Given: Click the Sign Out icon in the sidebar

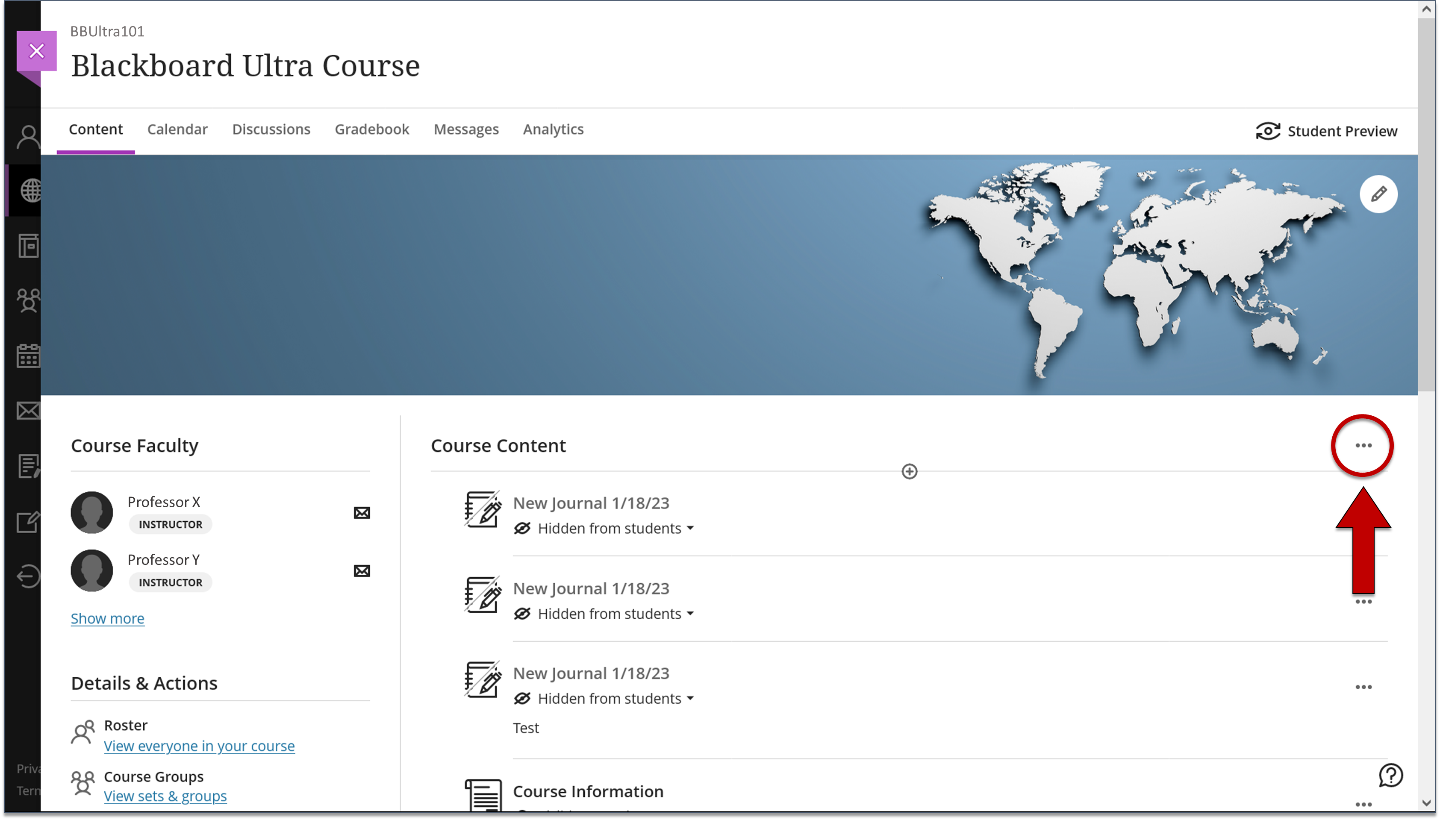Looking at the screenshot, I should pyautogui.click(x=28, y=576).
